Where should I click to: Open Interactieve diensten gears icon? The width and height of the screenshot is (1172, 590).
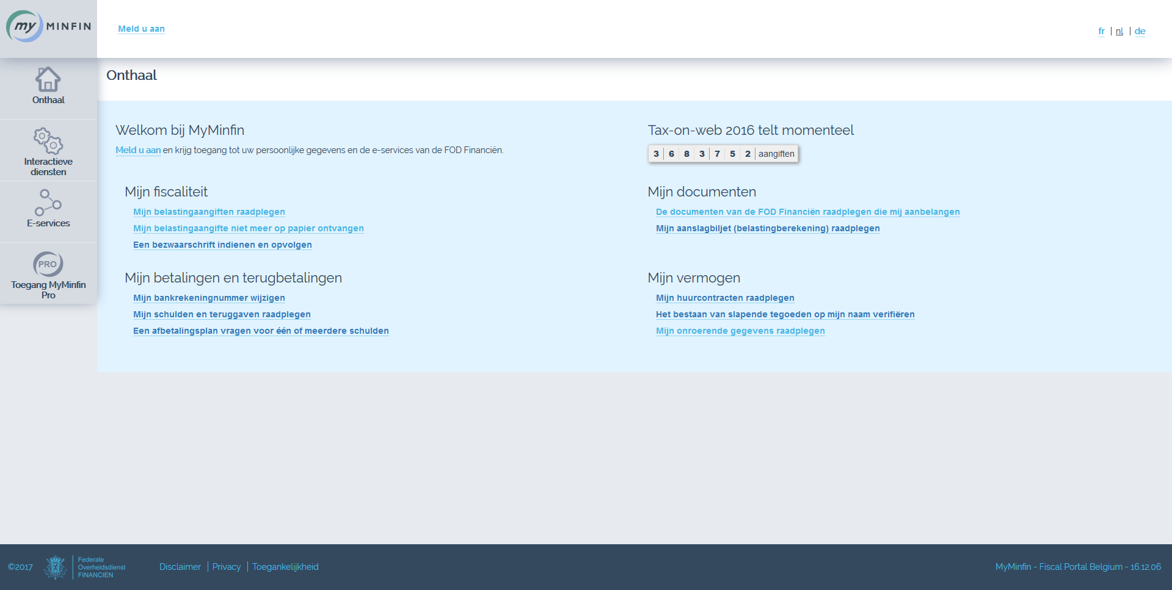click(48, 141)
